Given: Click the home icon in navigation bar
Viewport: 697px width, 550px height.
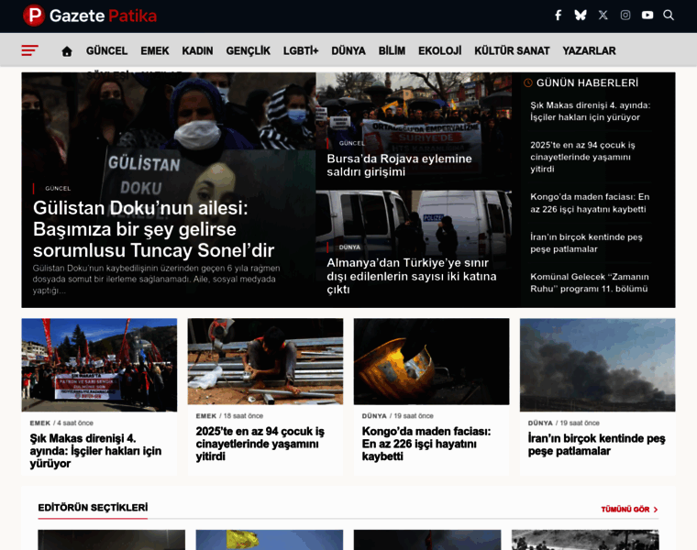Looking at the screenshot, I should click(67, 51).
